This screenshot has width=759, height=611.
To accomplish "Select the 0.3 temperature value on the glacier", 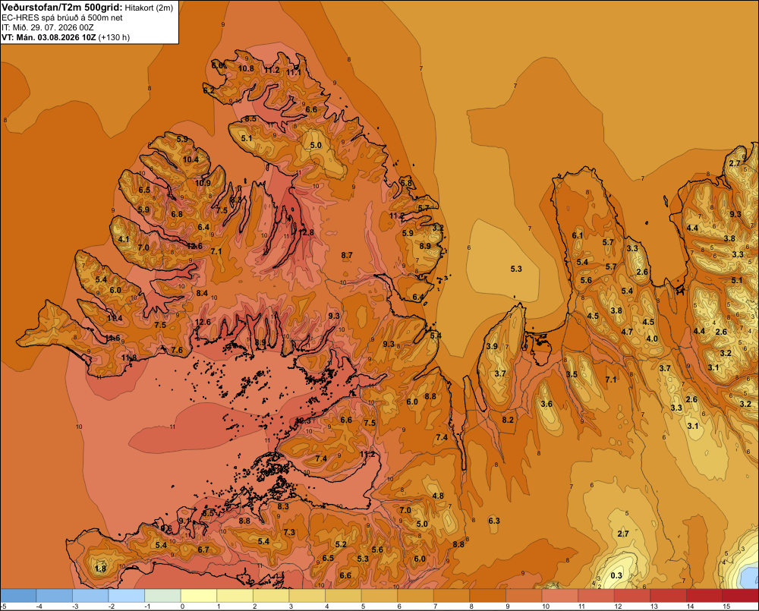I will tap(616, 575).
